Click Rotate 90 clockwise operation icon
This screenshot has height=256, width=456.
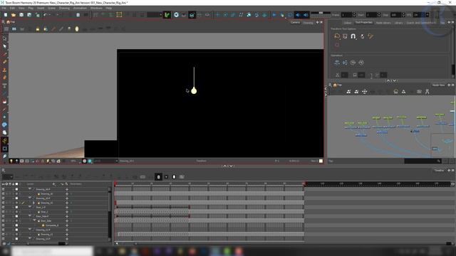[x=353, y=63]
